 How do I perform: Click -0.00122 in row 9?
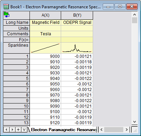click(77, 101)
